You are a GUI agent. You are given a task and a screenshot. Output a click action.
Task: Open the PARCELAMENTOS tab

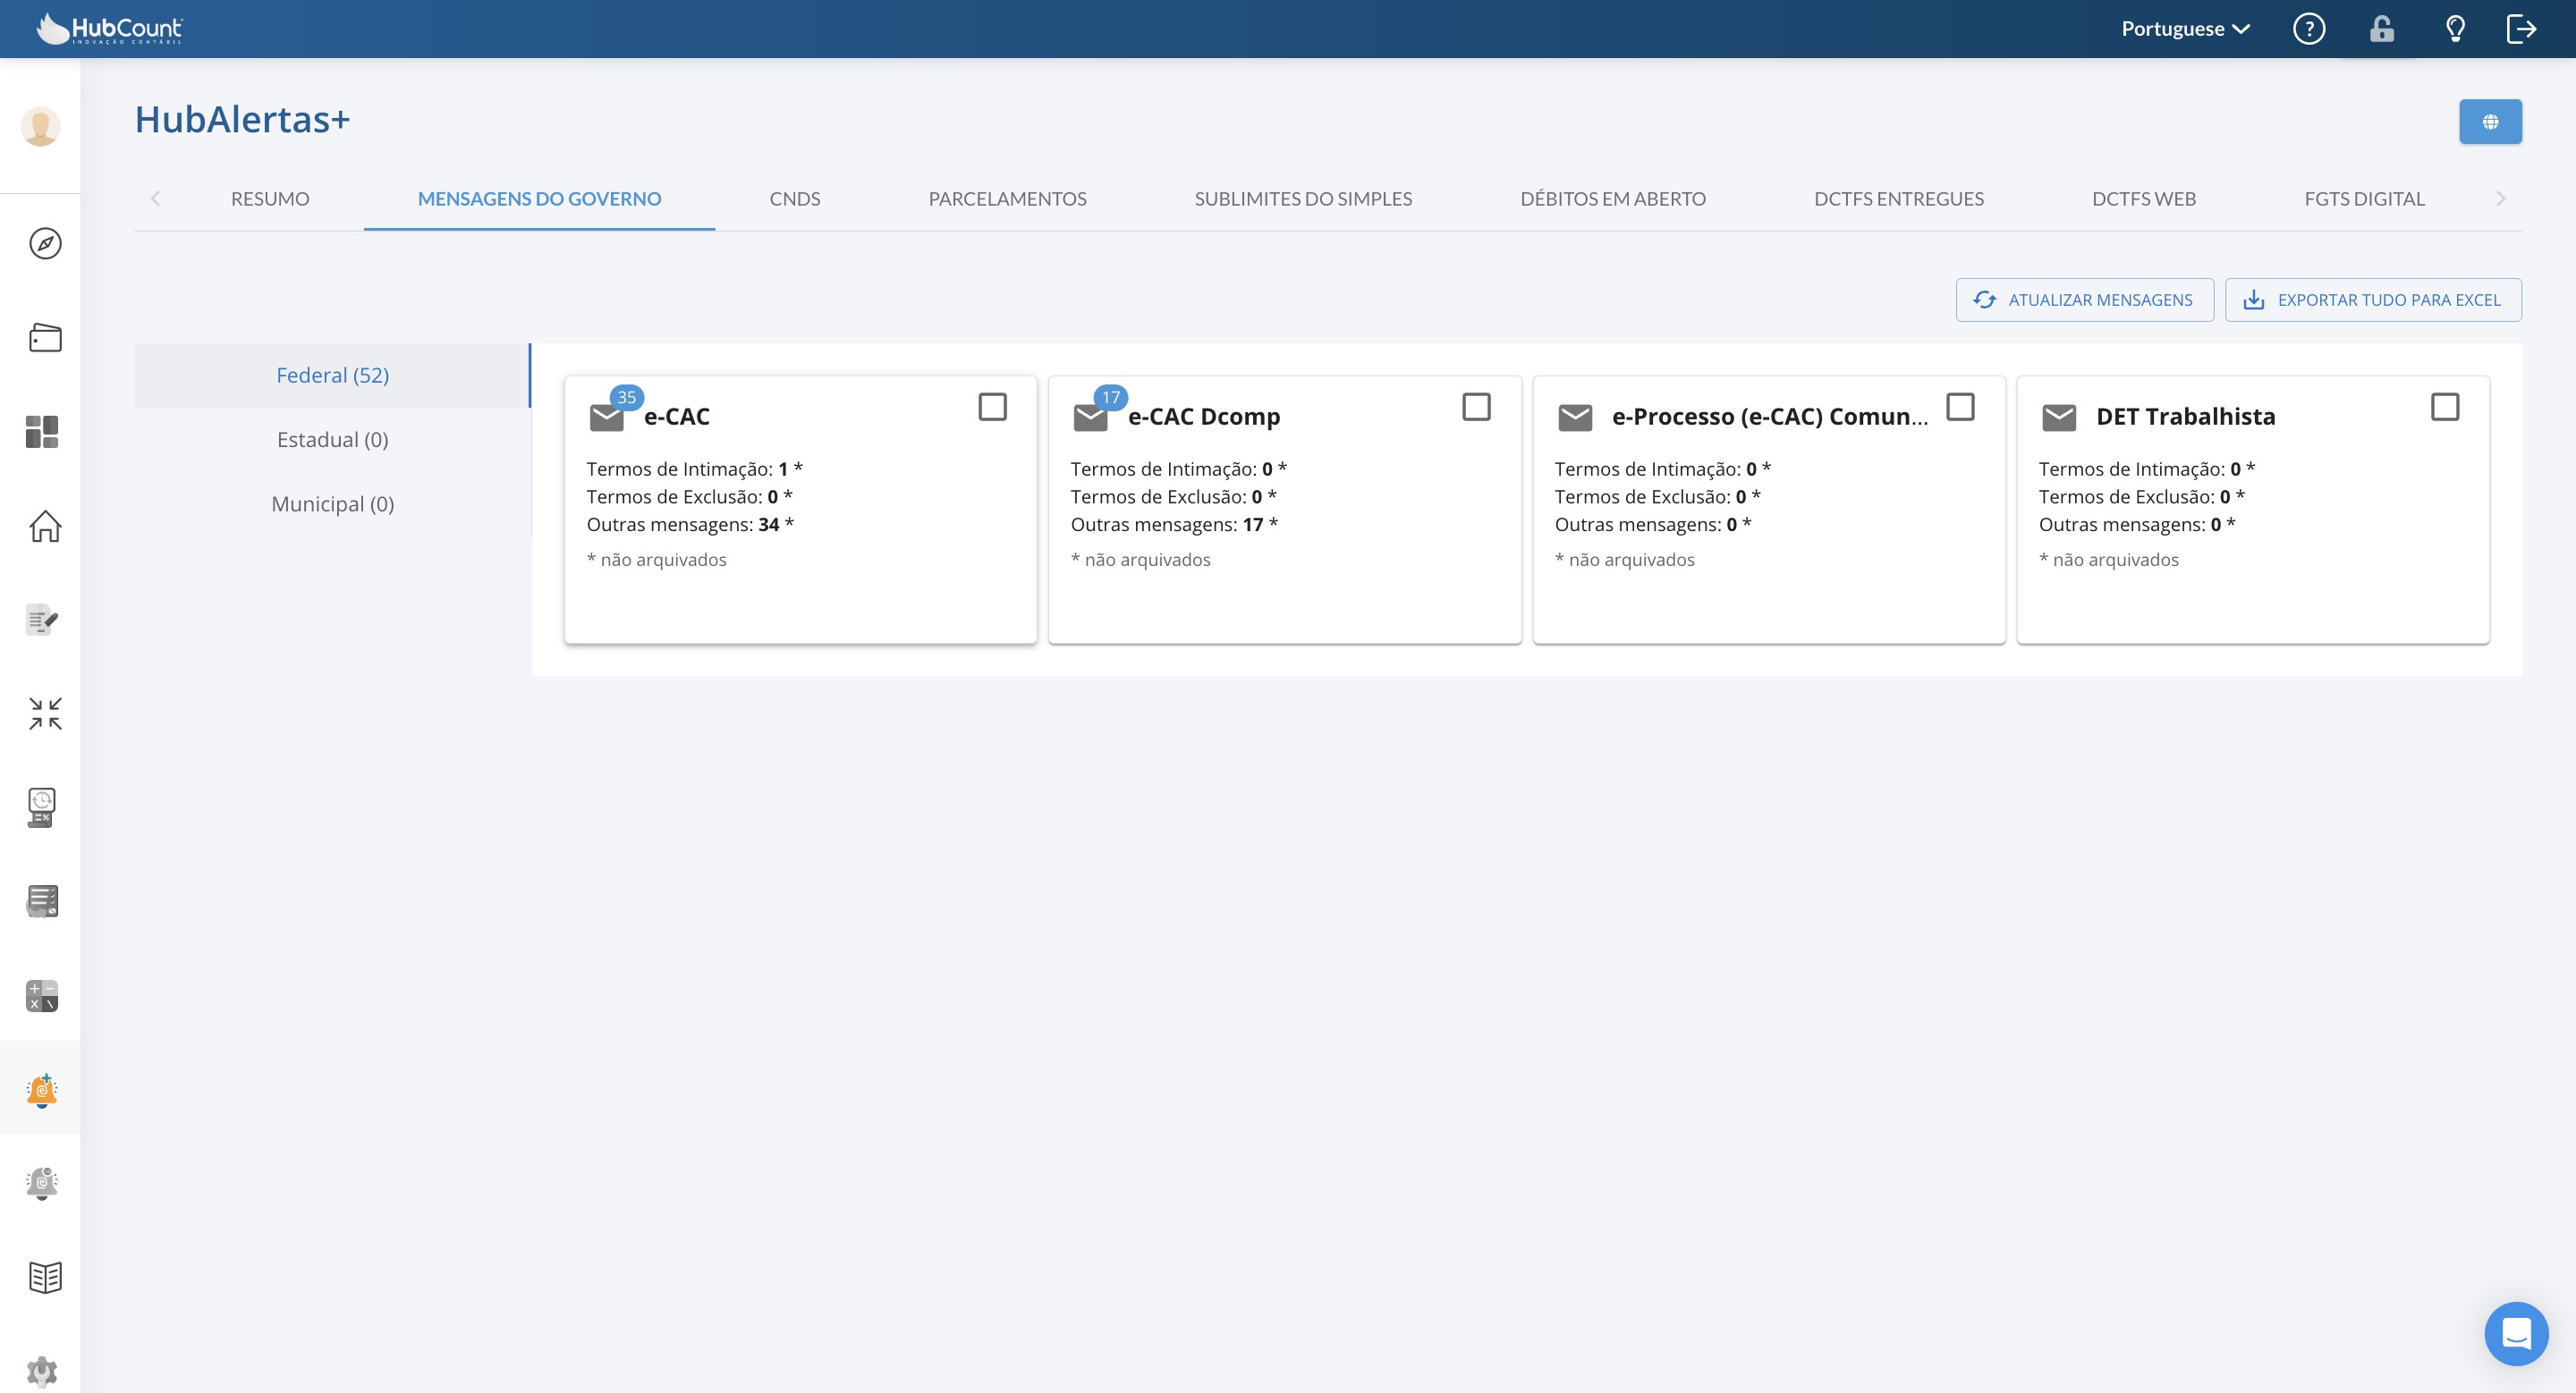[1007, 198]
